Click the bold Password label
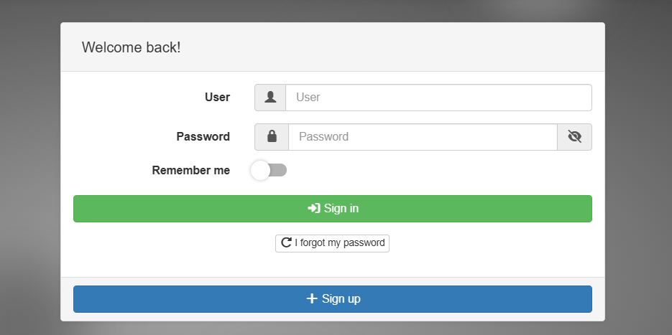Screen dimensions: 672x335 coord(203,136)
